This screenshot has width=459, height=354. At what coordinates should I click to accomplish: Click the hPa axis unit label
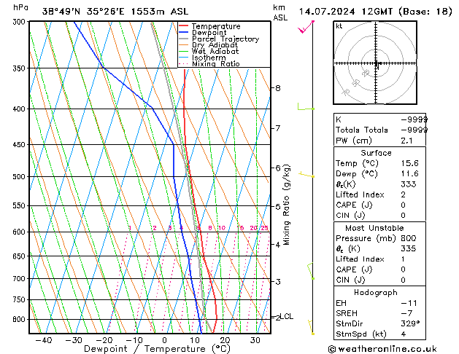(20, 7)
